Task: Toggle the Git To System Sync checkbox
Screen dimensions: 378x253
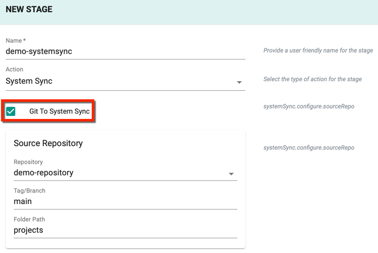Action: click(11, 111)
